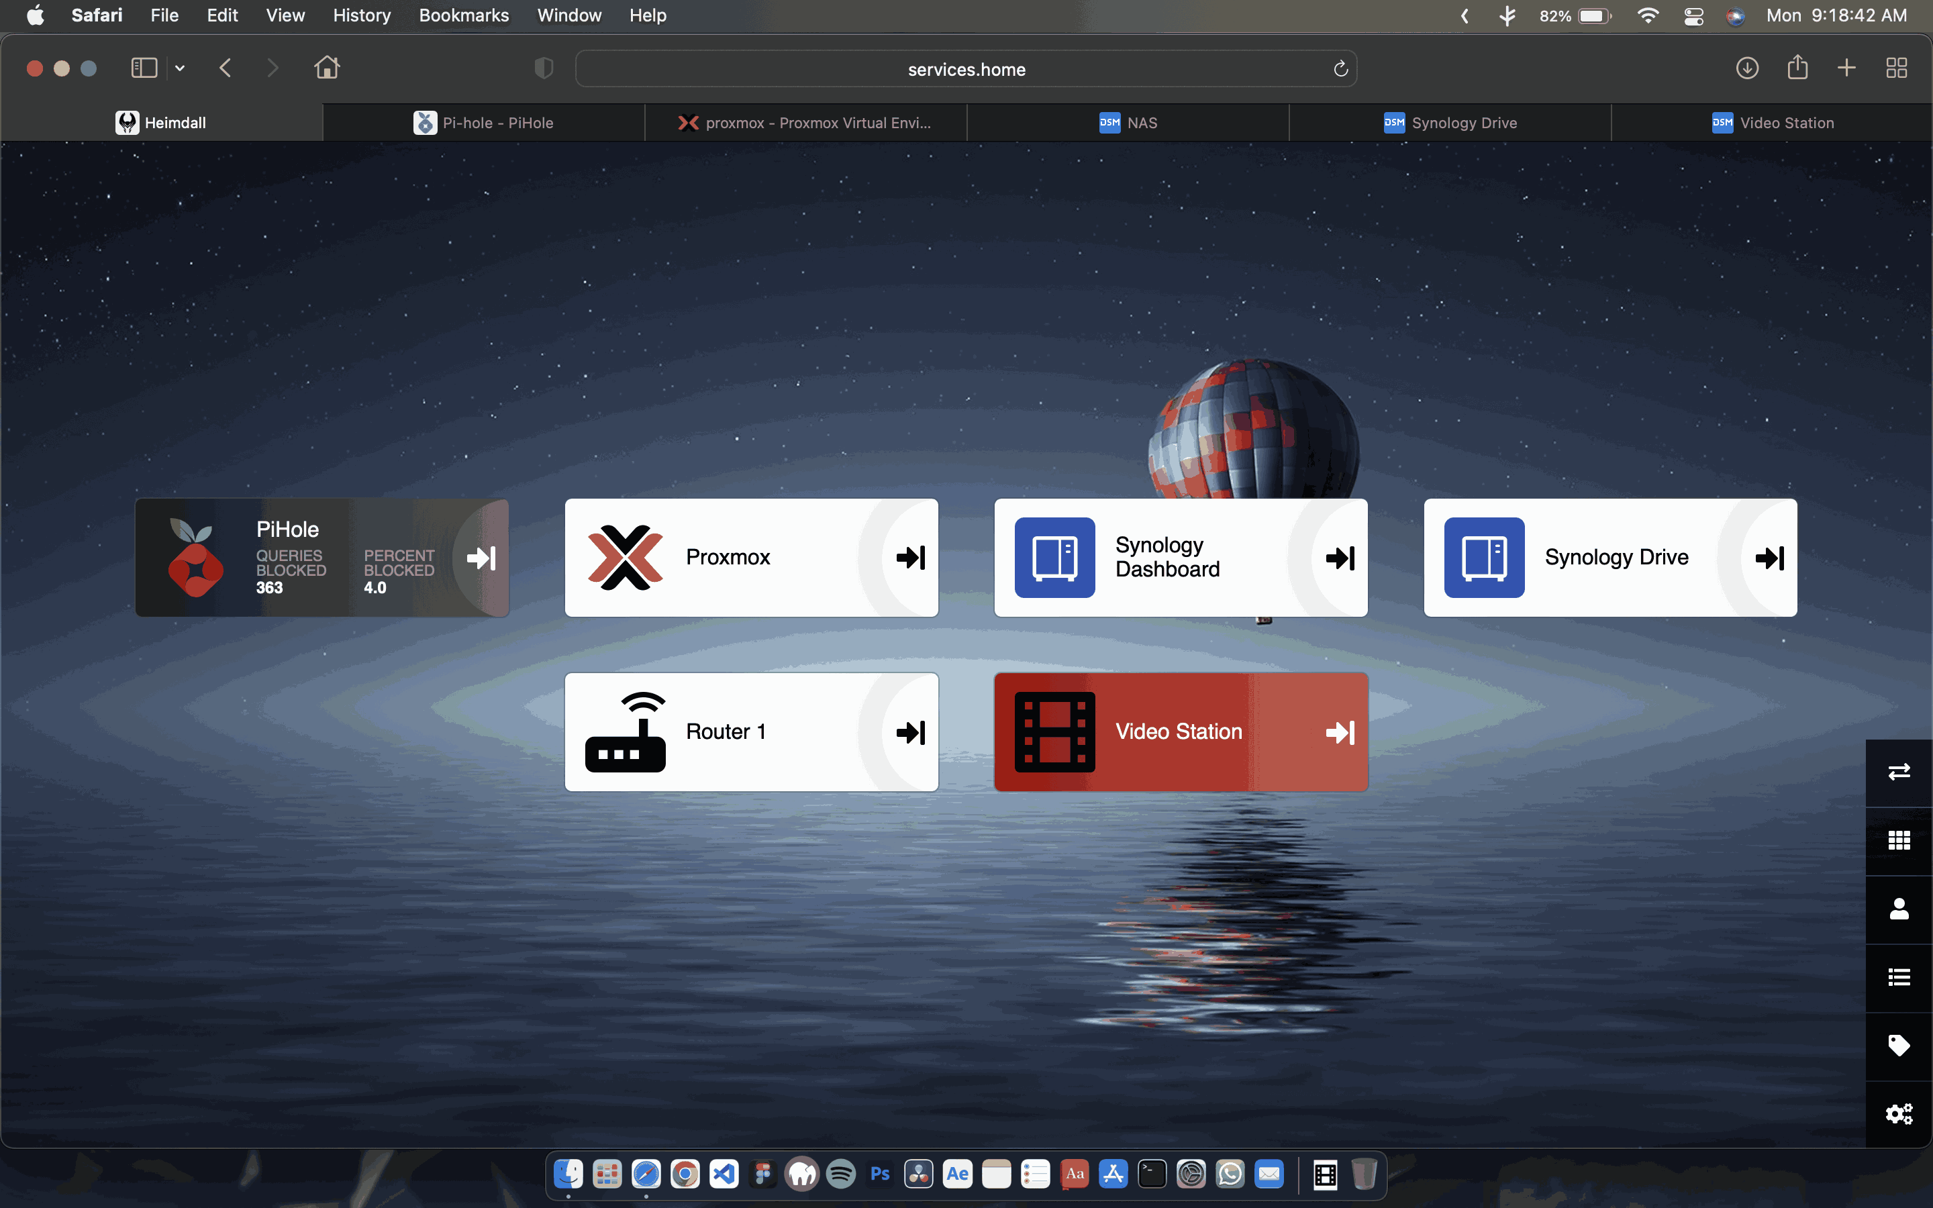Screen dimensions: 1933x1208
Task: Switch to the Pi-hole - PiHole tab
Action: (484, 122)
